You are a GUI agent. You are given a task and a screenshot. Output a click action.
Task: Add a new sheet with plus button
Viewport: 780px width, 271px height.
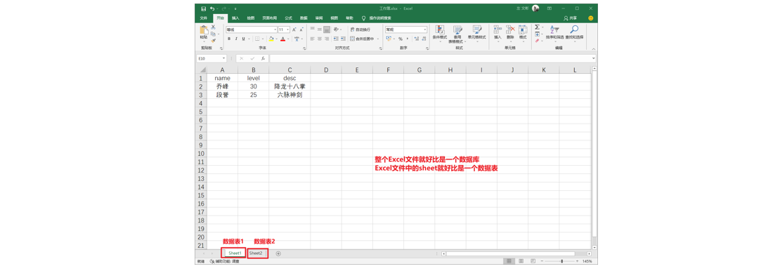pyautogui.click(x=278, y=253)
